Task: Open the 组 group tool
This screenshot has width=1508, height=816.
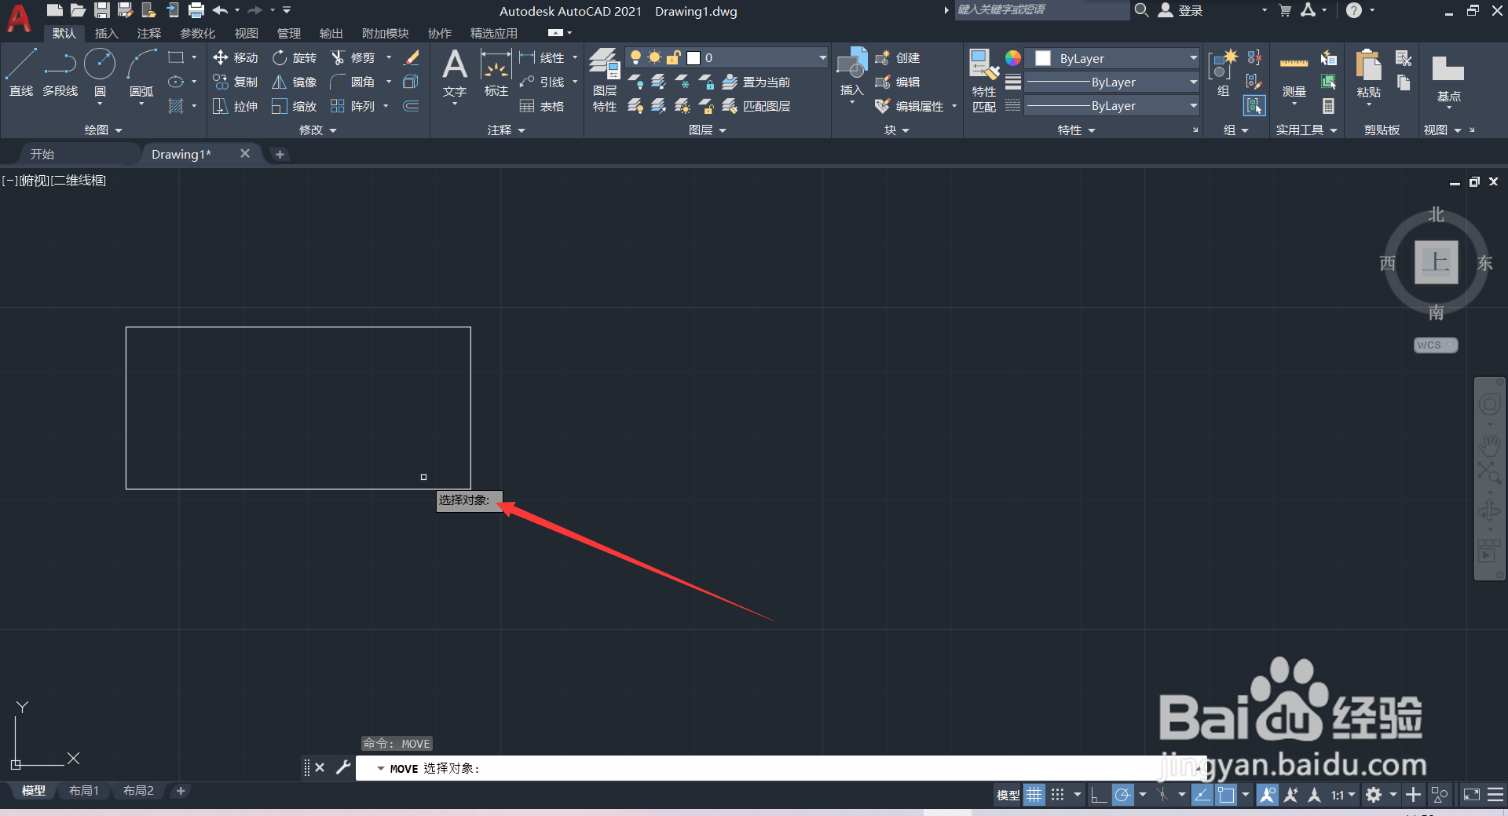Action: (x=1223, y=72)
